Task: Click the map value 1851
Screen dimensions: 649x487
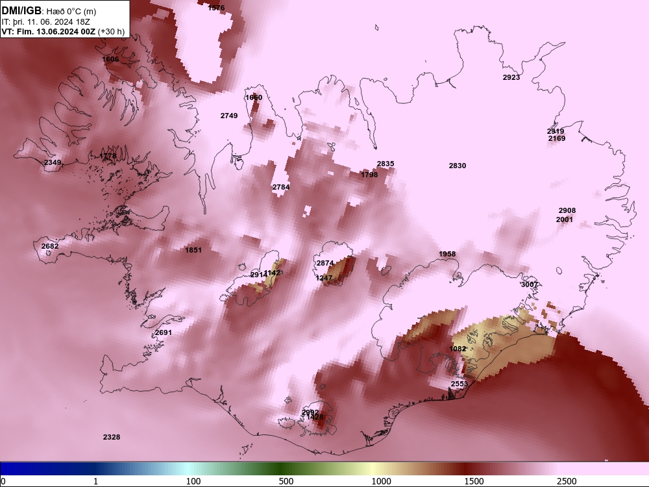Action: (x=193, y=250)
